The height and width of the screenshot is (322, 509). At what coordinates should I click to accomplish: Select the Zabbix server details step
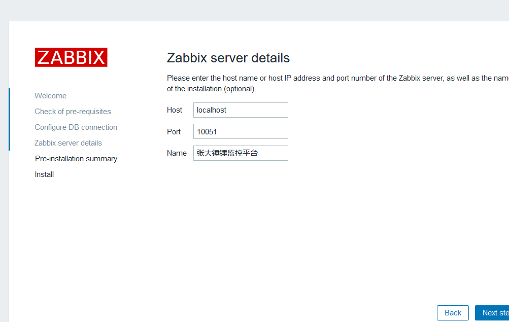tap(68, 142)
